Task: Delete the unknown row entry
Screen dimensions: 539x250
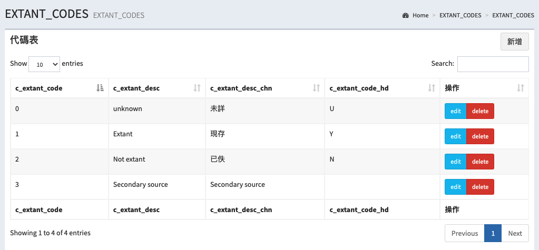Action: tap(480, 111)
